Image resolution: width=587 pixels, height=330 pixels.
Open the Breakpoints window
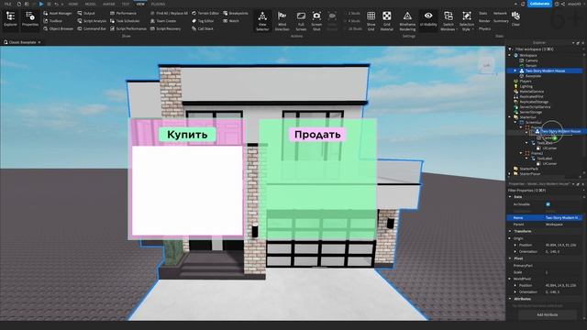click(x=236, y=13)
